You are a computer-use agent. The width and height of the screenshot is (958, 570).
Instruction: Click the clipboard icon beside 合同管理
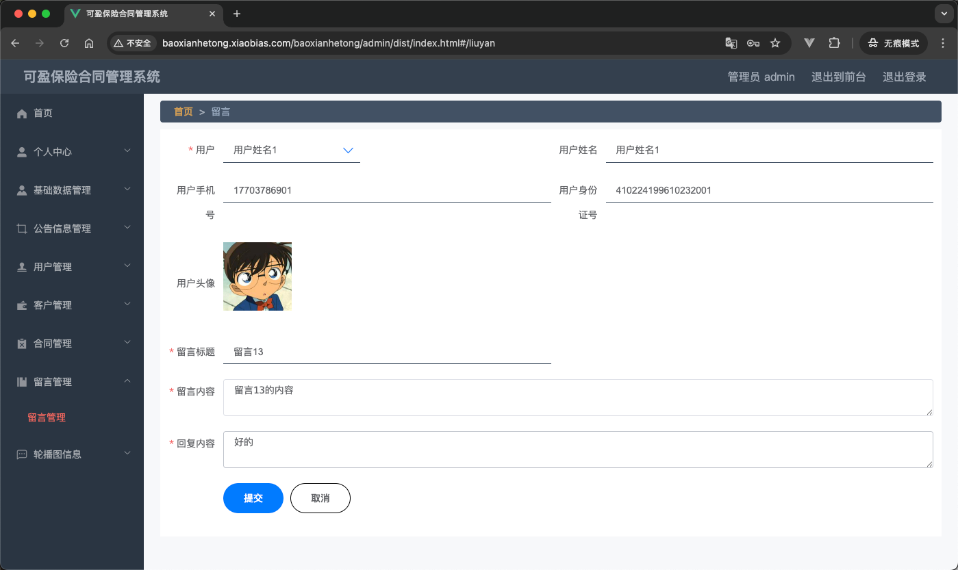pyautogui.click(x=22, y=344)
